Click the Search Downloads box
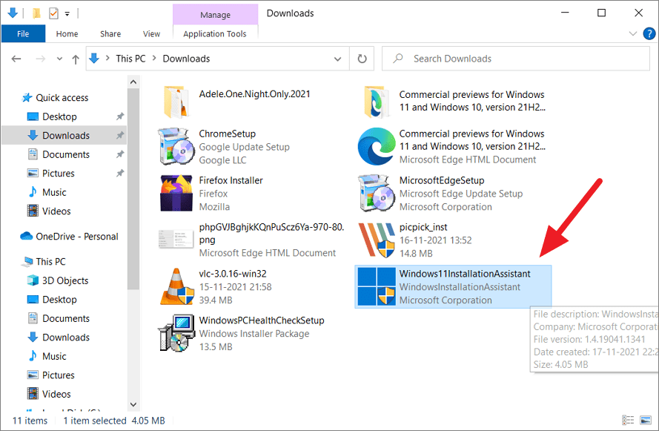Screen dimensions: 659x431 (x=516, y=59)
